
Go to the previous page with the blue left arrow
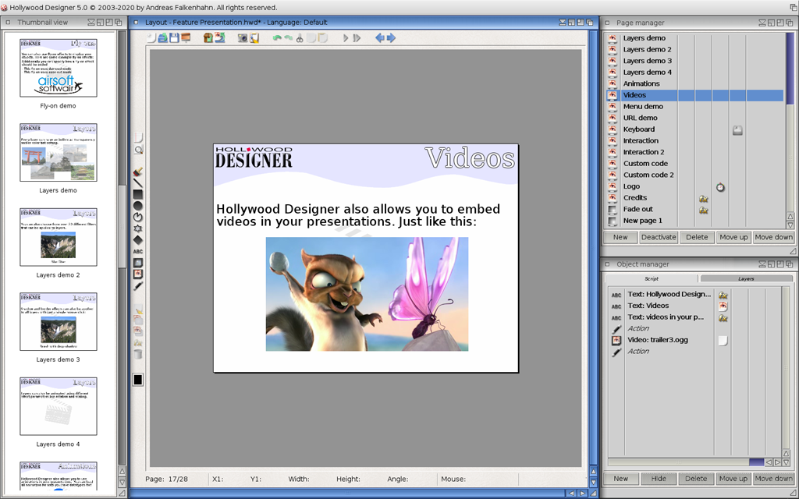coord(380,37)
